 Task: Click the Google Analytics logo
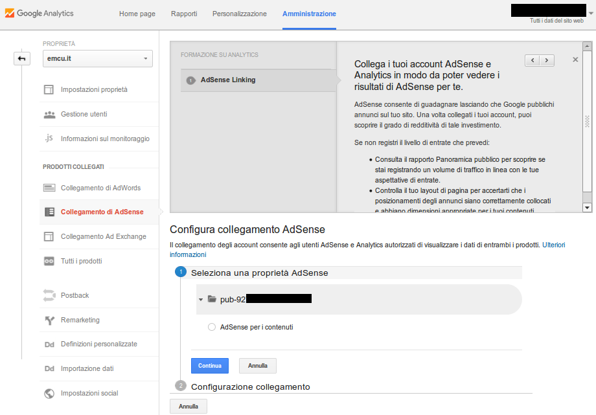pos(39,14)
